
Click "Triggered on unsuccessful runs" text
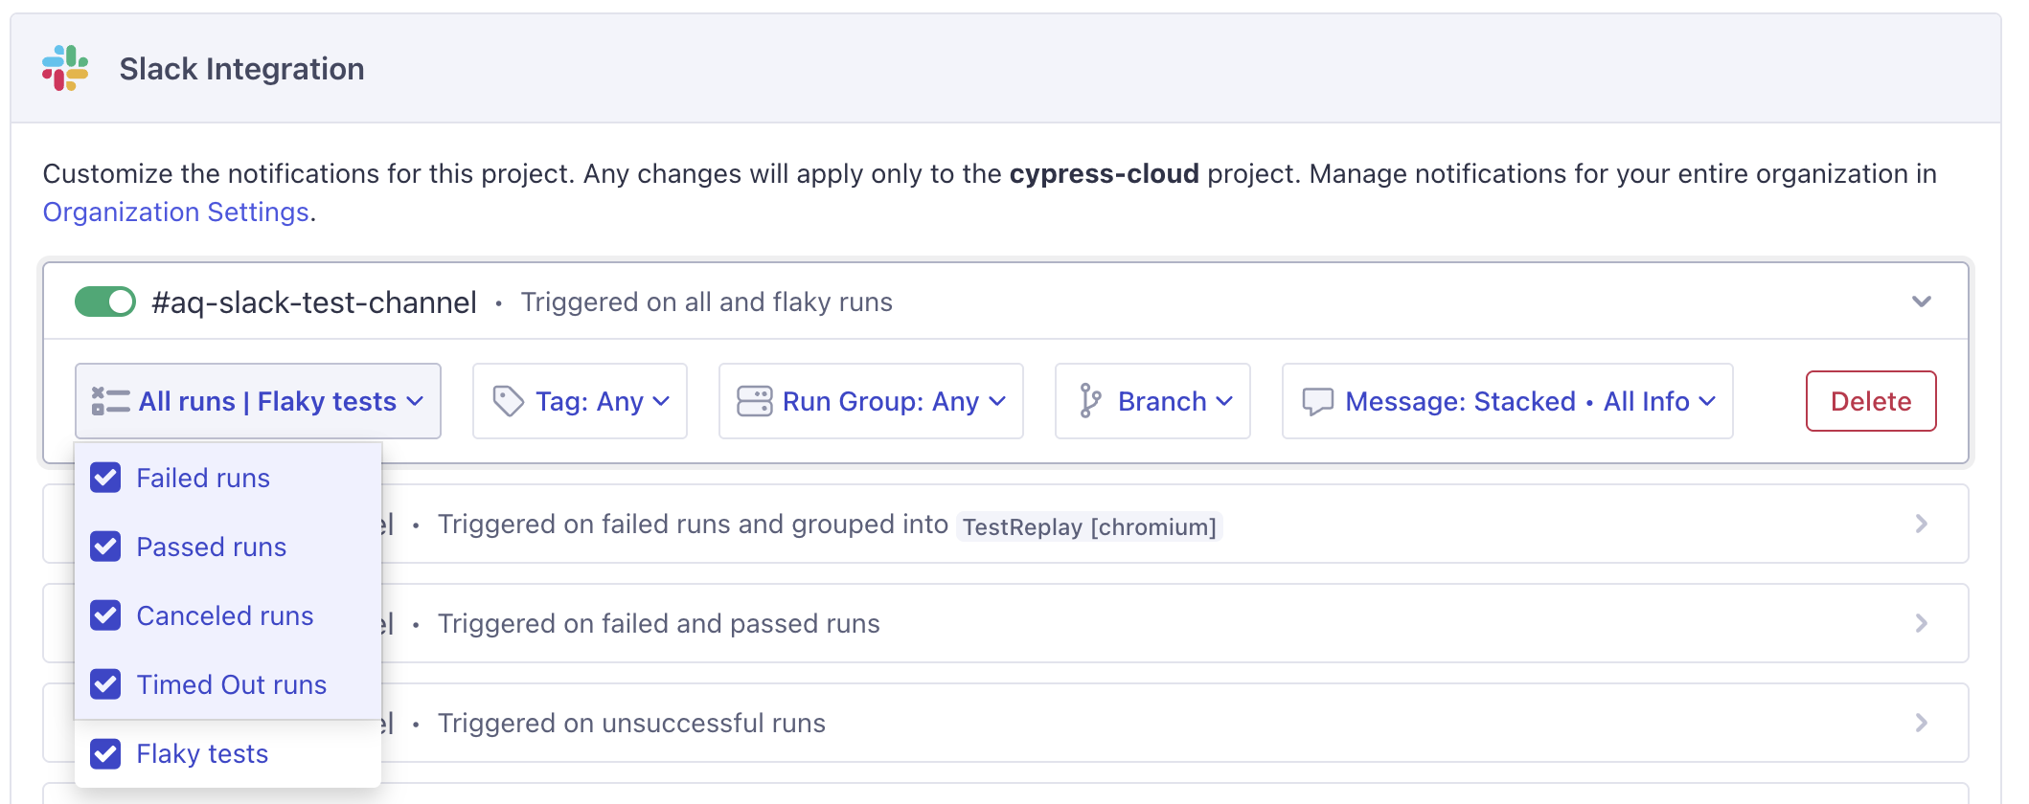point(631,724)
